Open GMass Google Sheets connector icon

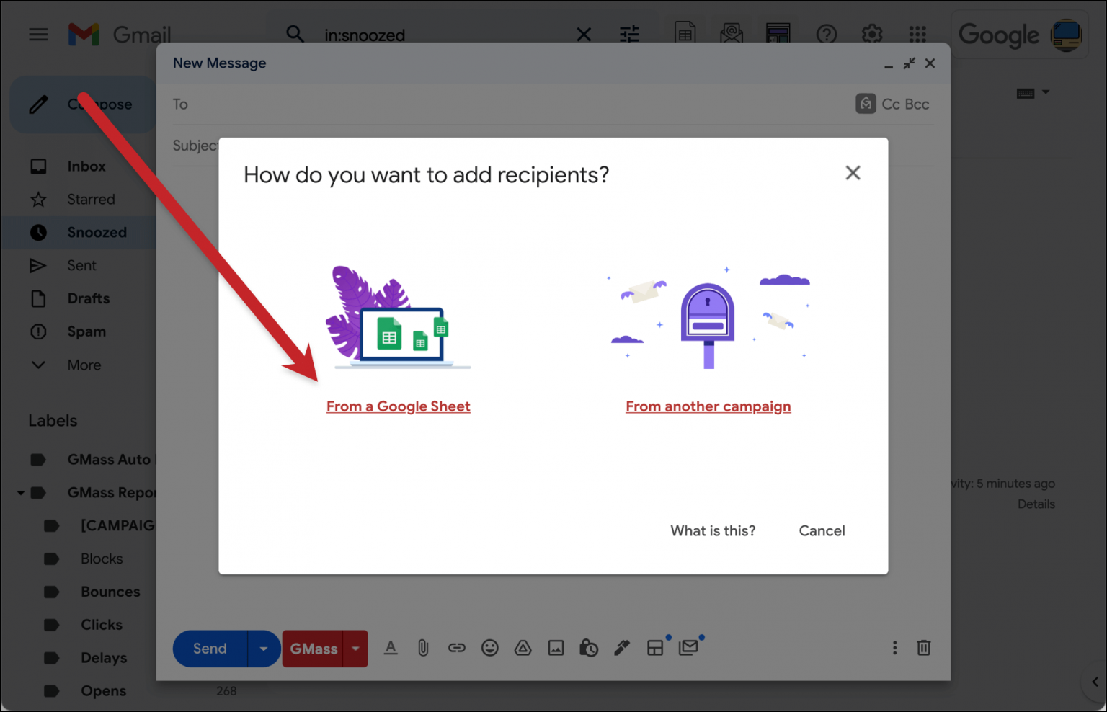pos(685,34)
